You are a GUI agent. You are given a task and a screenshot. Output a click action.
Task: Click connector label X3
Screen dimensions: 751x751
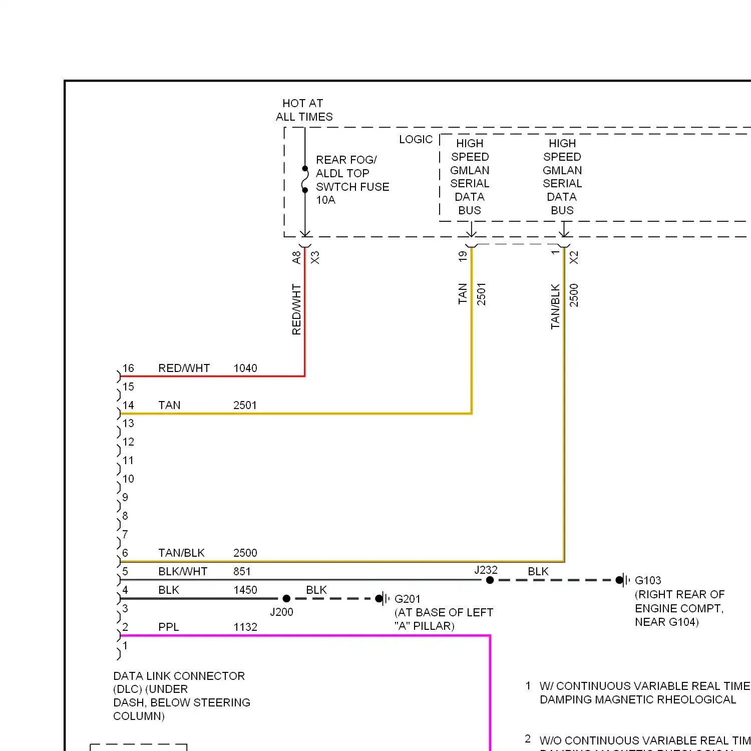[315, 257]
